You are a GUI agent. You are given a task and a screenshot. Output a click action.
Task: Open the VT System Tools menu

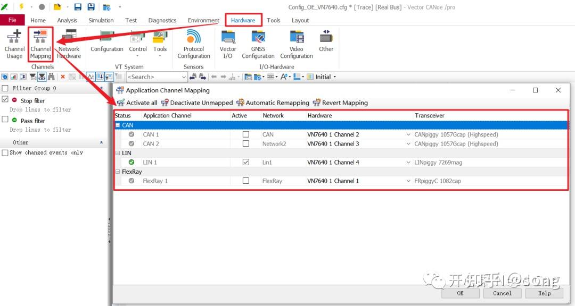(x=160, y=43)
